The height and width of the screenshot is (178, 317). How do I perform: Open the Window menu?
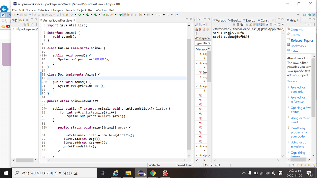tap(101, 10)
